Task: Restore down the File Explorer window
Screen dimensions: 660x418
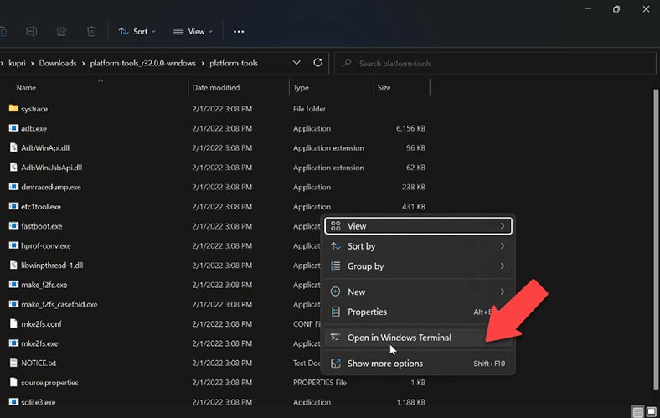Action: 616,9
